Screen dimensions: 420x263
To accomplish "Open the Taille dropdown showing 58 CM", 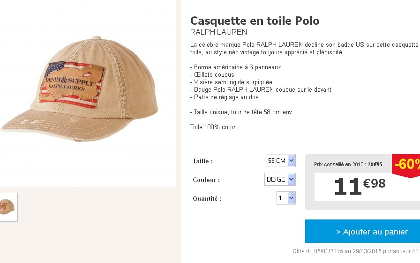I will [x=280, y=161].
